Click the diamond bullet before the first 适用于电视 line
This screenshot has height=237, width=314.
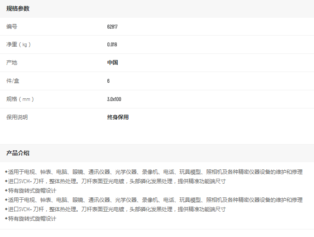(x=6, y=172)
